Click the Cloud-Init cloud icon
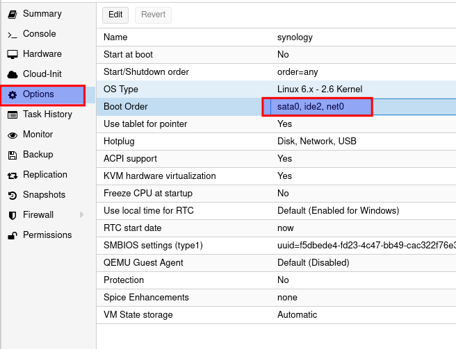 (x=12, y=74)
